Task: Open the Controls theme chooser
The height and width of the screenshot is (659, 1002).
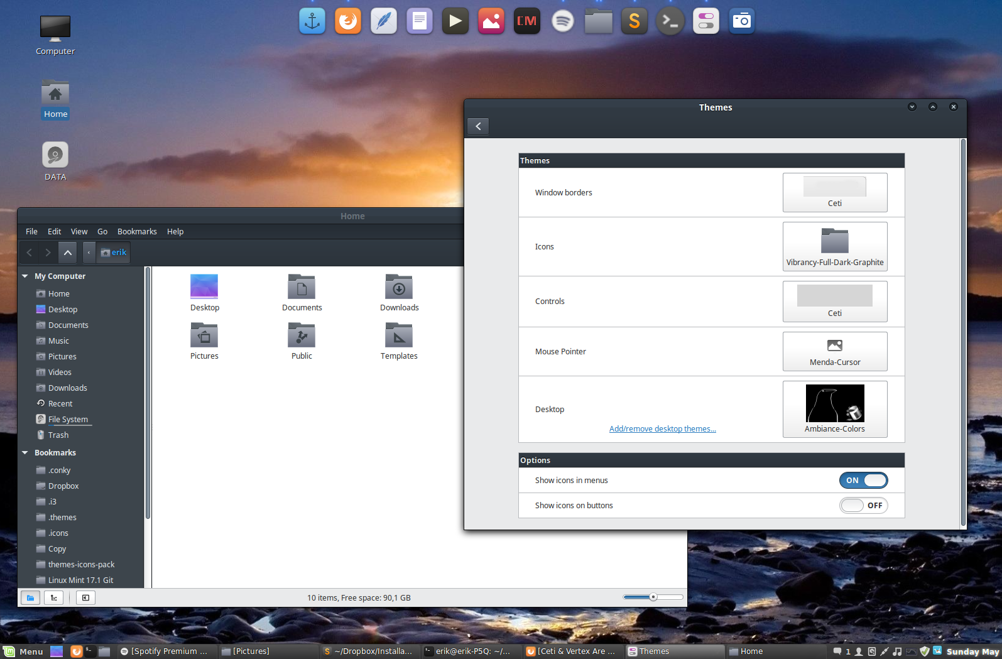Action: click(x=835, y=302)
